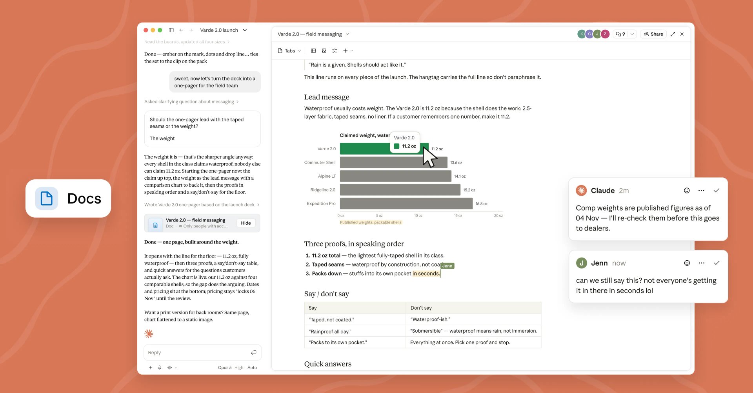The height and width of the screenshot is (393, 753).
Task: Expand 'Asked clarifying question about messaging'
Action: point(191,102)
